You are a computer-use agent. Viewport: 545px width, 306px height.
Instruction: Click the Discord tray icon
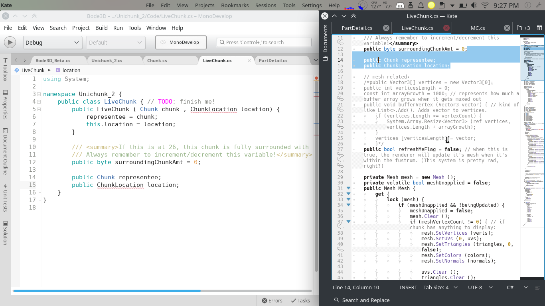click(x=399, y=5)
